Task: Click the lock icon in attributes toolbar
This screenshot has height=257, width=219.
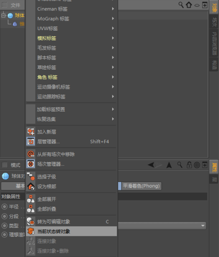Action: click(189, 165)
